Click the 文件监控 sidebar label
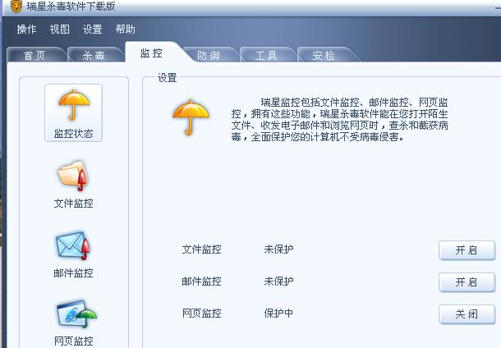Viewport: 501px width, 348px height. coord(73,204)
